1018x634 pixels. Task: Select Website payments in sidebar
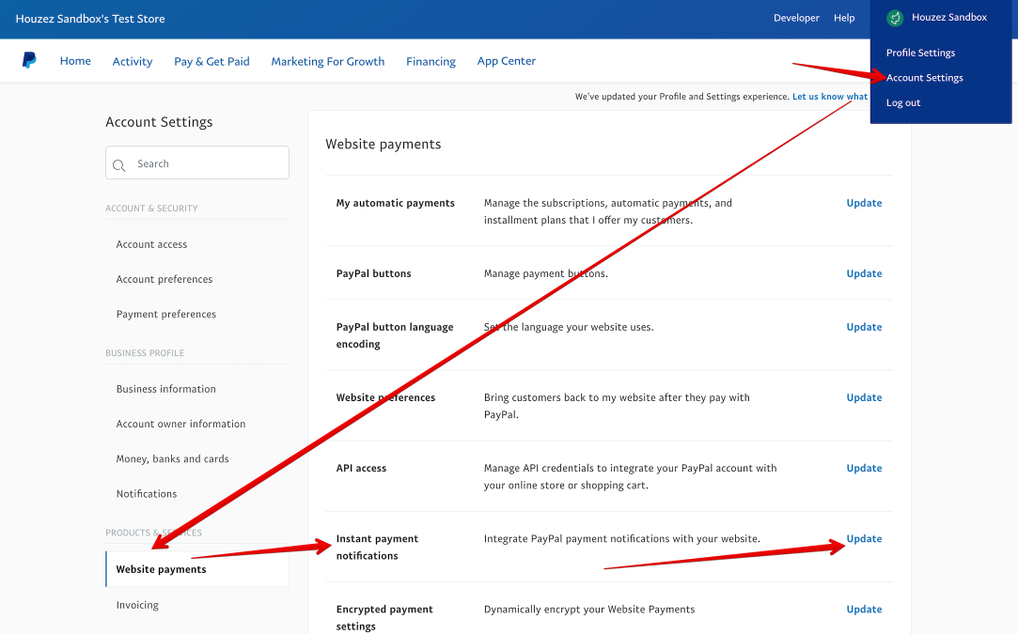point(197,569)
